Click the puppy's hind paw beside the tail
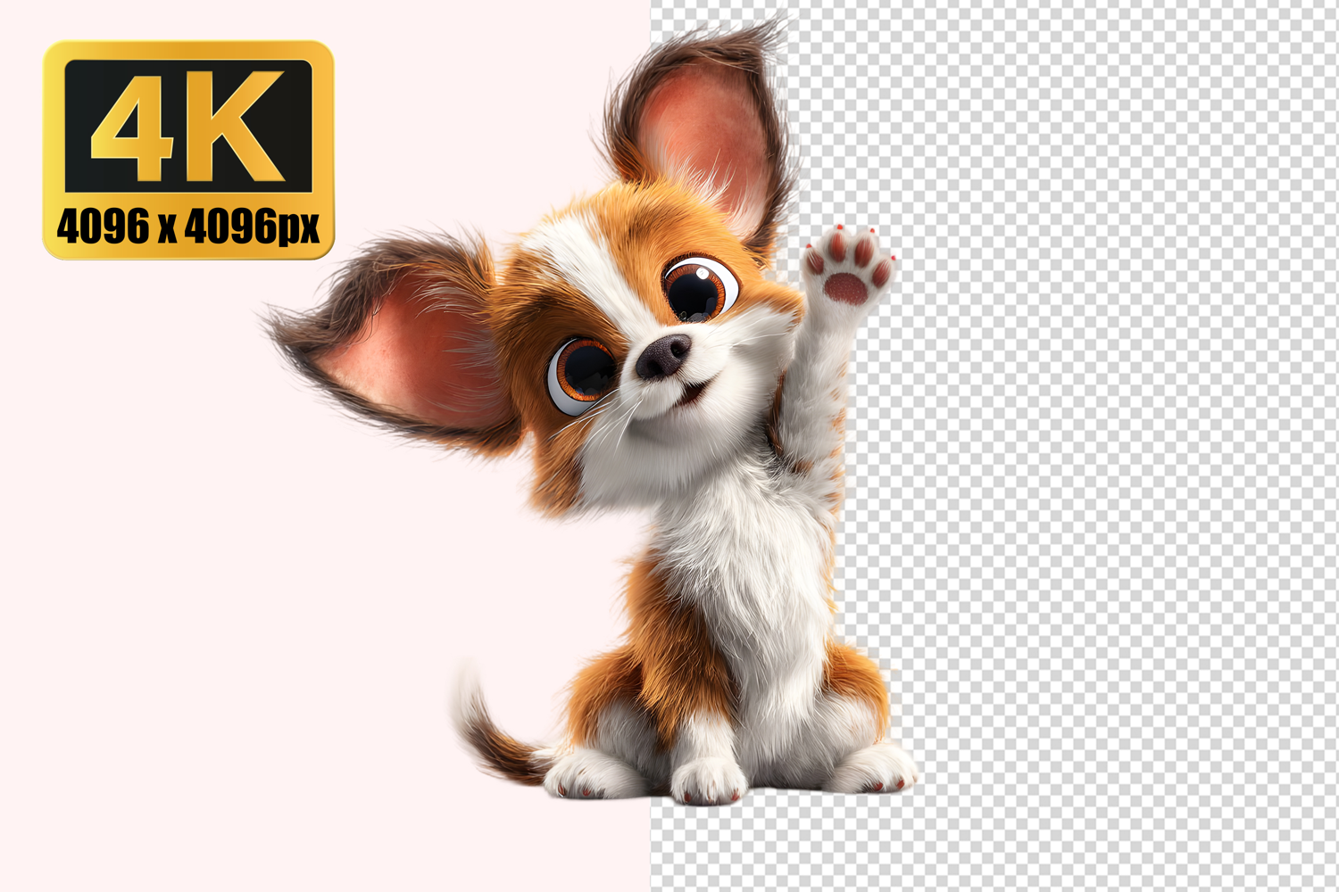Viewport: 1339px width, 892px height. click(x=585, y=774)
